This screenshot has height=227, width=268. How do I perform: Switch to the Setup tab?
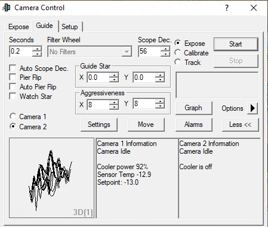point(70,27)
